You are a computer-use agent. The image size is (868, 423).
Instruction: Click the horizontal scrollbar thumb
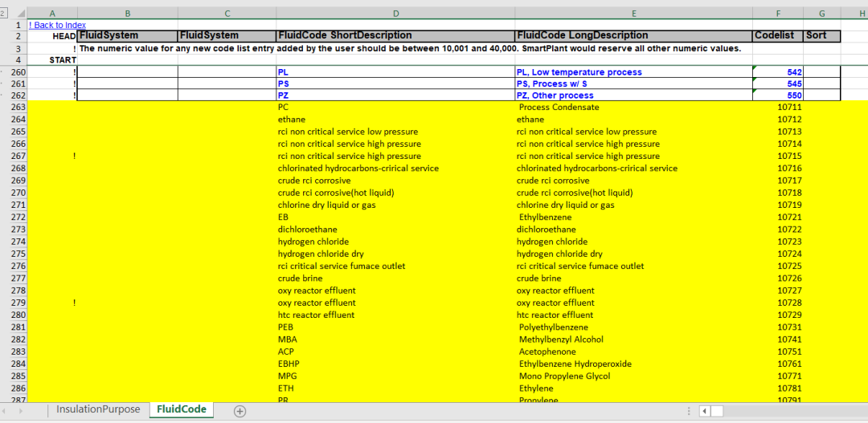click(x=718, y=411)
